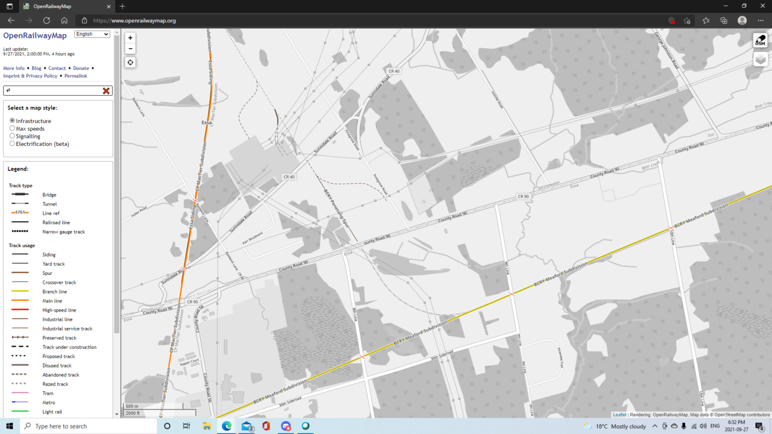Open the English language dropdown
The width and height of the screenshot is (772, 434).
[x=92, y=34]
